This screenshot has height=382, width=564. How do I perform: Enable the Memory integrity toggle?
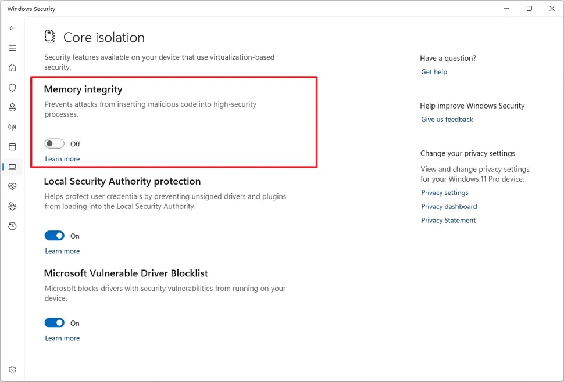pos(54,143)
